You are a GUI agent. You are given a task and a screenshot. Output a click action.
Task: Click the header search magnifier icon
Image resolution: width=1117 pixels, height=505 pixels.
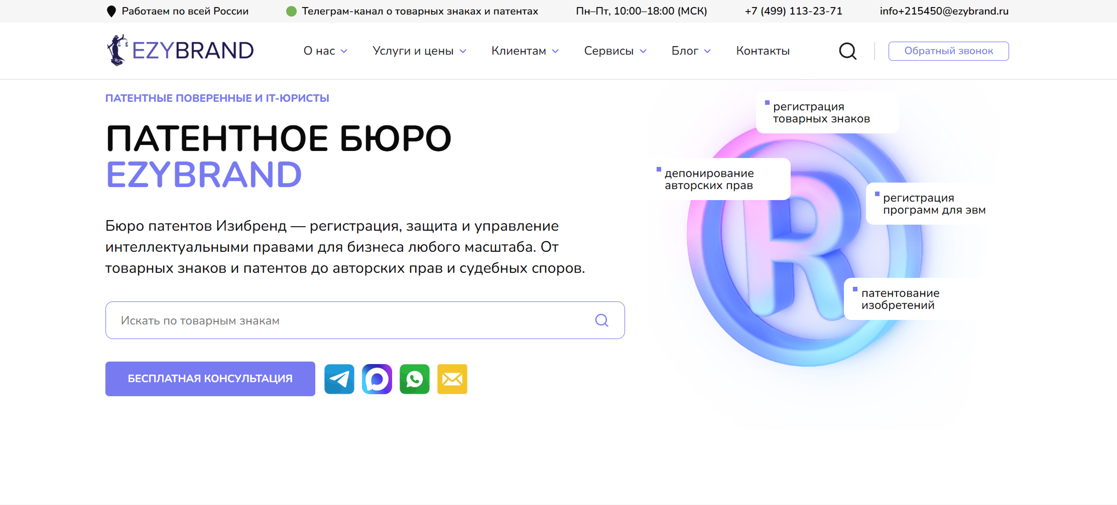pyautogui.click(x=847, y=51)
